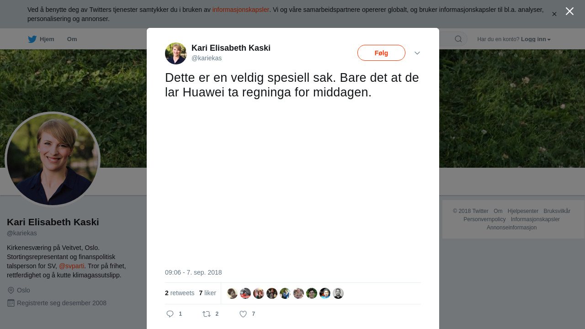Open the @svparti mention link
The width and height of the screenshot is (585, 329).
click(72, 266)
